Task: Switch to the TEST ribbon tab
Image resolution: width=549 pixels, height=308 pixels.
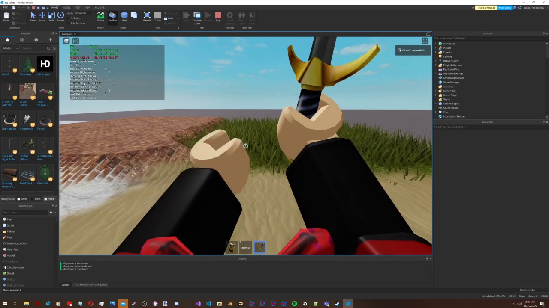Action: pos(78,8)
